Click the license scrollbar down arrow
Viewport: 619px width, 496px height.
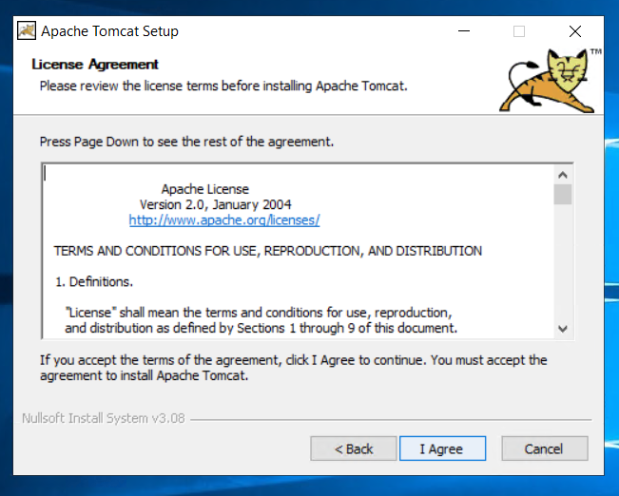pyautogui.click(x=563, y=329)
